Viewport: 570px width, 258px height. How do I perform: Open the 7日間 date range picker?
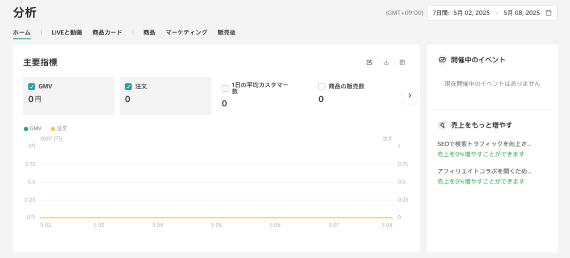pyautogui.click(x=492, y=13)
